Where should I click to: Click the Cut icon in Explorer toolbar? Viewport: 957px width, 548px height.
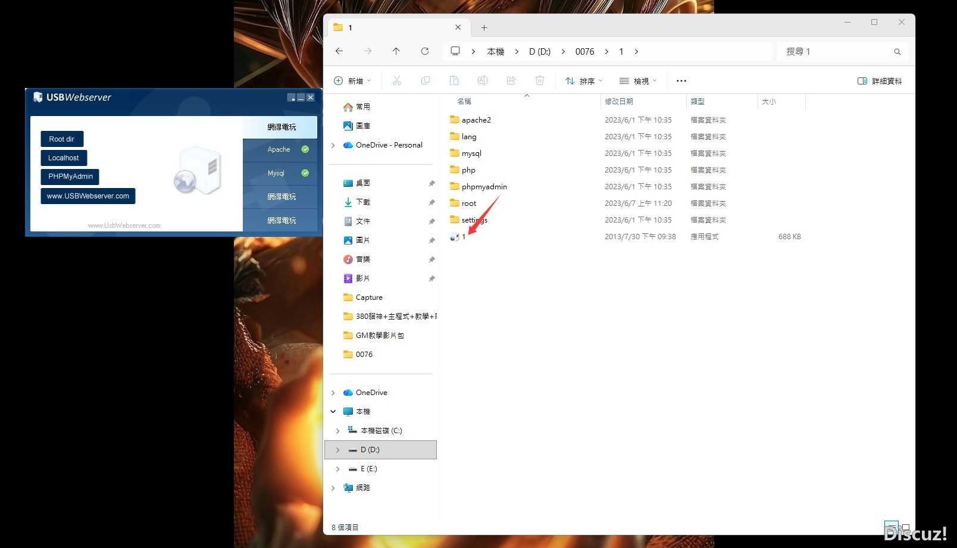point(397,80)
